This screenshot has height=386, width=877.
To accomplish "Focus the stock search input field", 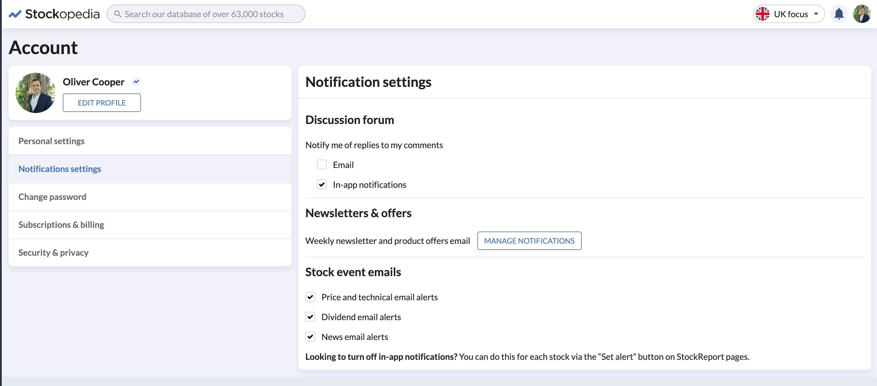I will pyautogui.click(x=204, y=14).
